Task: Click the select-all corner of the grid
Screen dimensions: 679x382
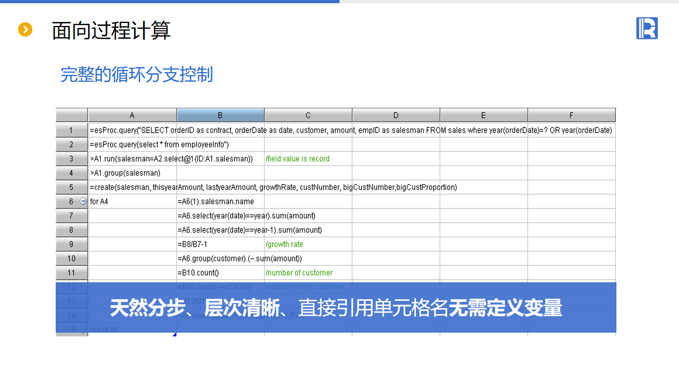Action: (72, 115)
